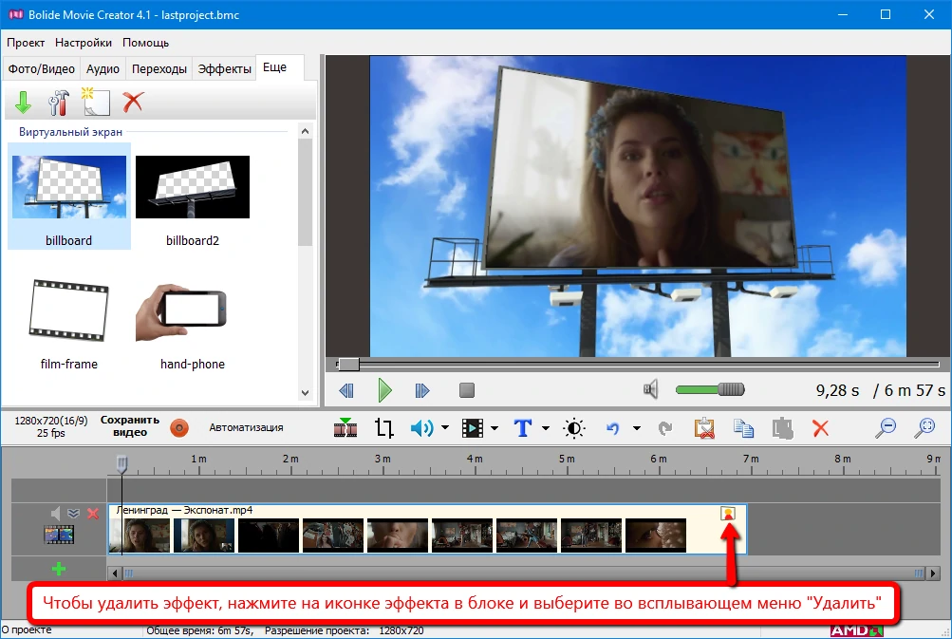Screen dimensions: 952x639
Task: Expand the video filmstrip dropdown arrow
Action: (x=495, y=428)
